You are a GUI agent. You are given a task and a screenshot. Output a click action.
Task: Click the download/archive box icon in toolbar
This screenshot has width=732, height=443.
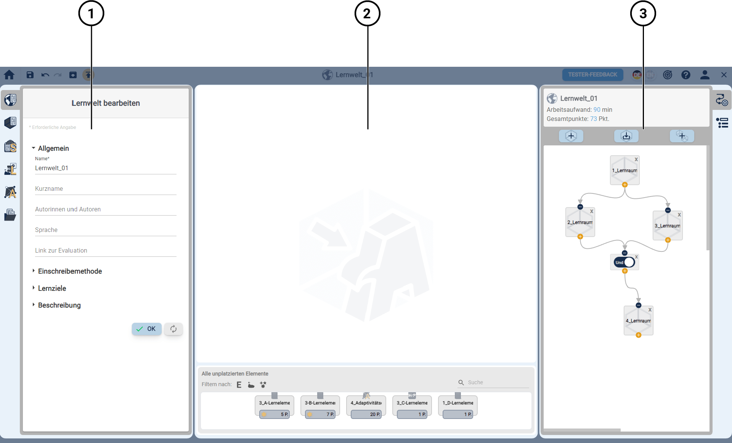(x=73, y=75)
